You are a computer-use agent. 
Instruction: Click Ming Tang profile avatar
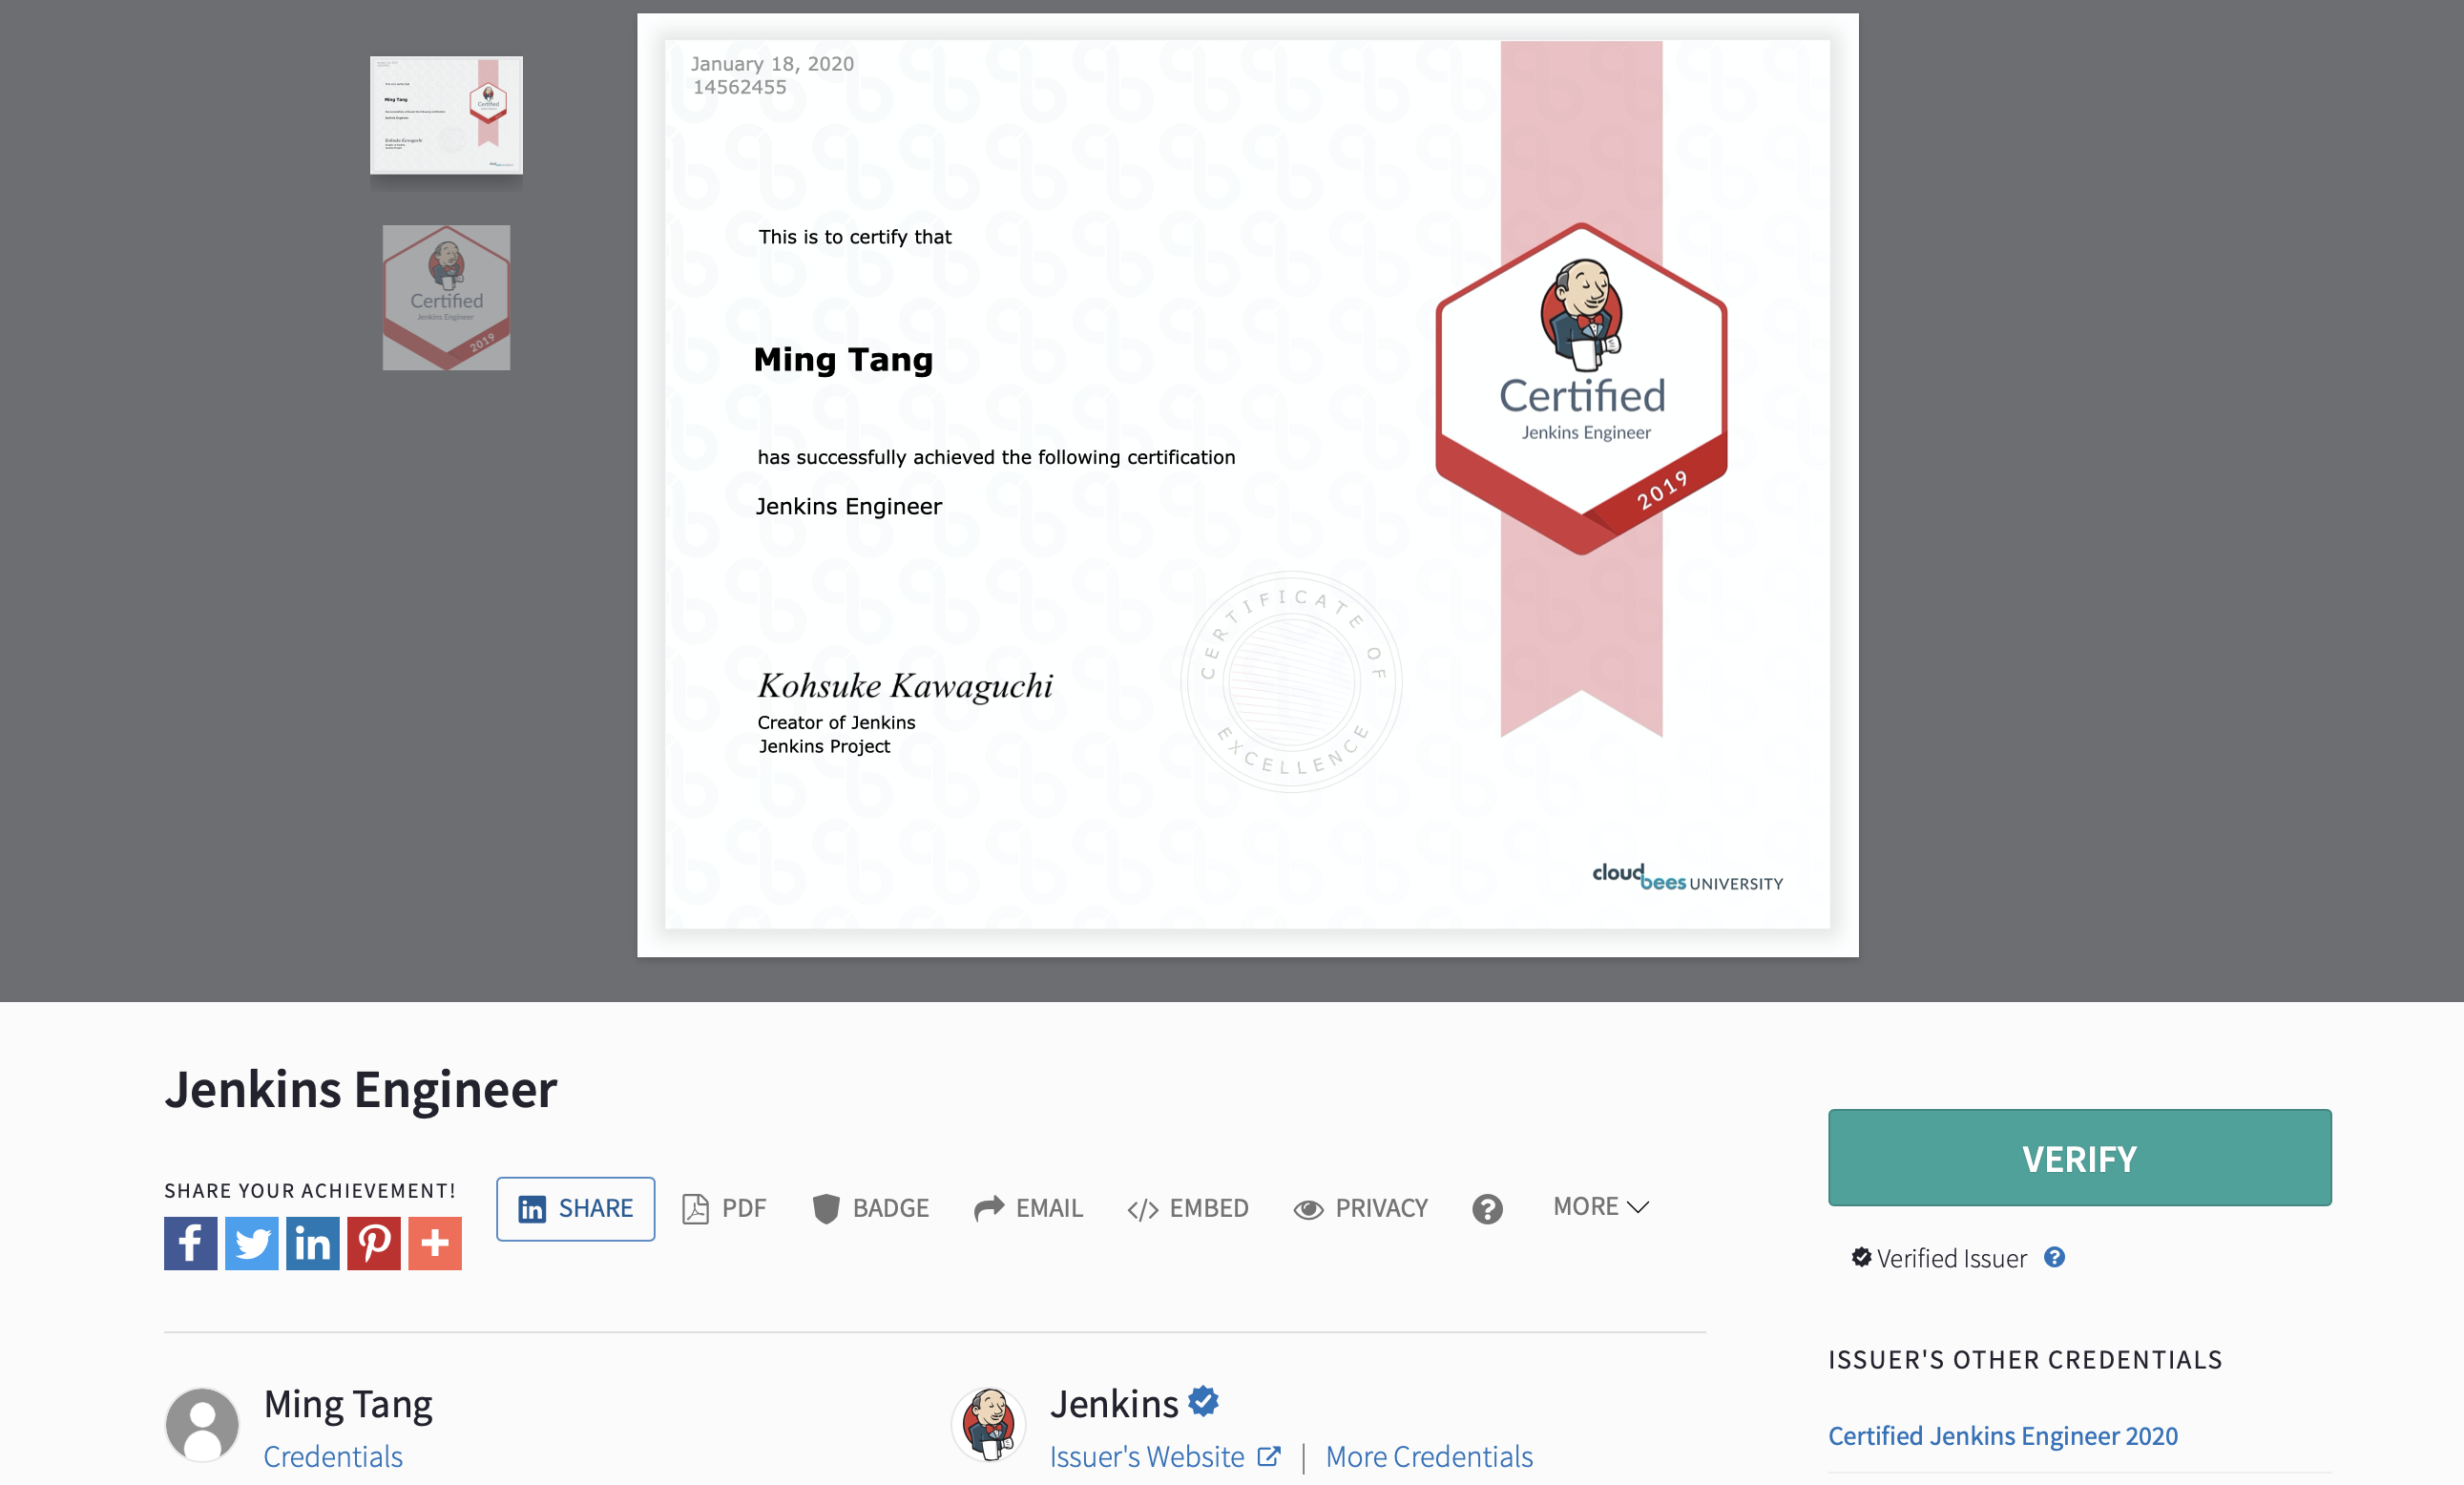click(x=202, y=1425)
